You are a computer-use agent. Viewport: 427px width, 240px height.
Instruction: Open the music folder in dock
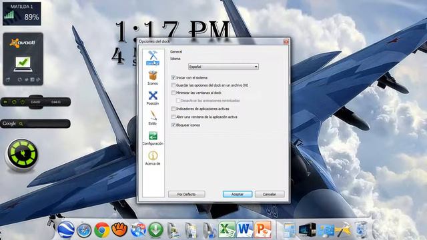[209, 231]
